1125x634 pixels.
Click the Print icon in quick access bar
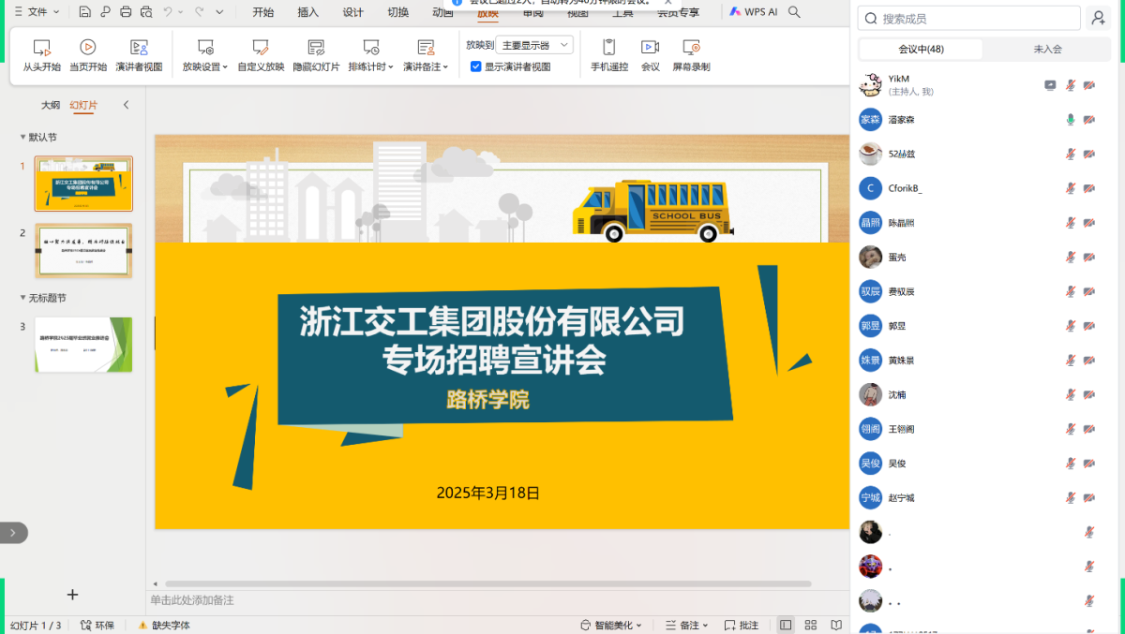click(126, 12)
